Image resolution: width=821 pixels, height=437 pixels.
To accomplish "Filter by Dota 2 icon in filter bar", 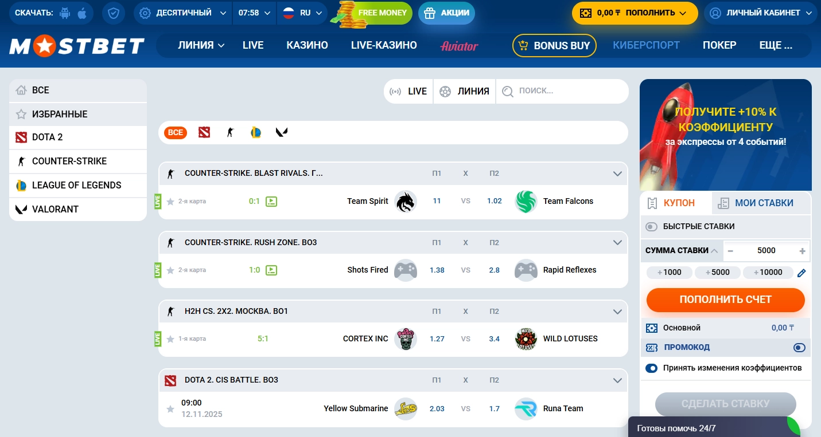I will coord(204,132).
